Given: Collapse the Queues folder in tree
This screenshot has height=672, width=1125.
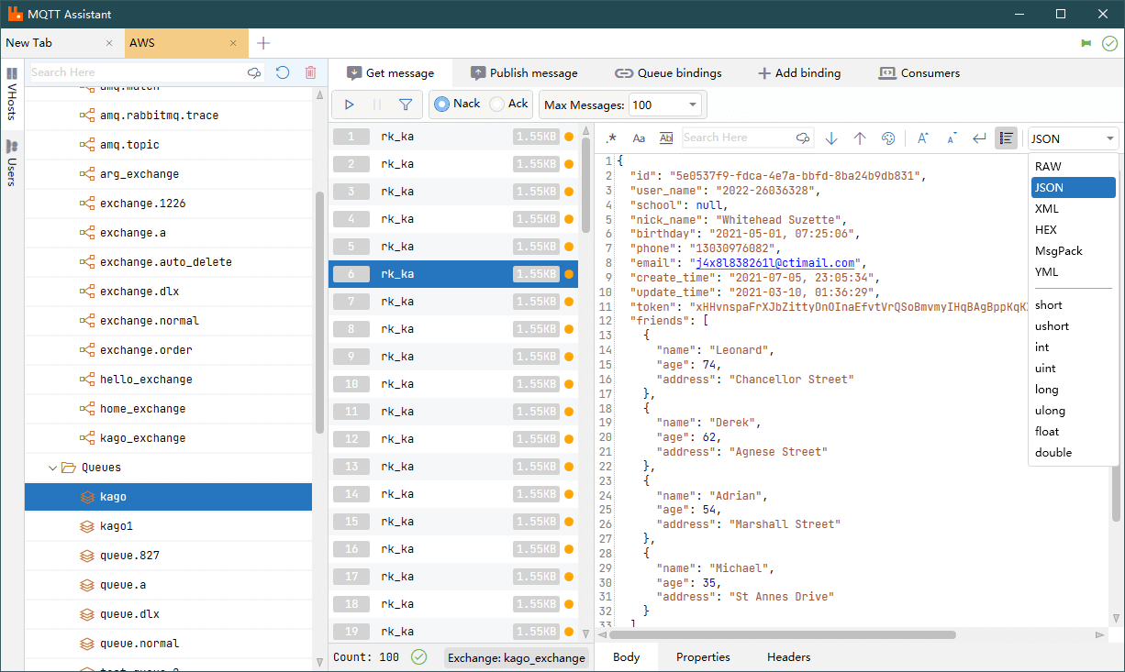Looking at the screenshot, I should (52, 468).
